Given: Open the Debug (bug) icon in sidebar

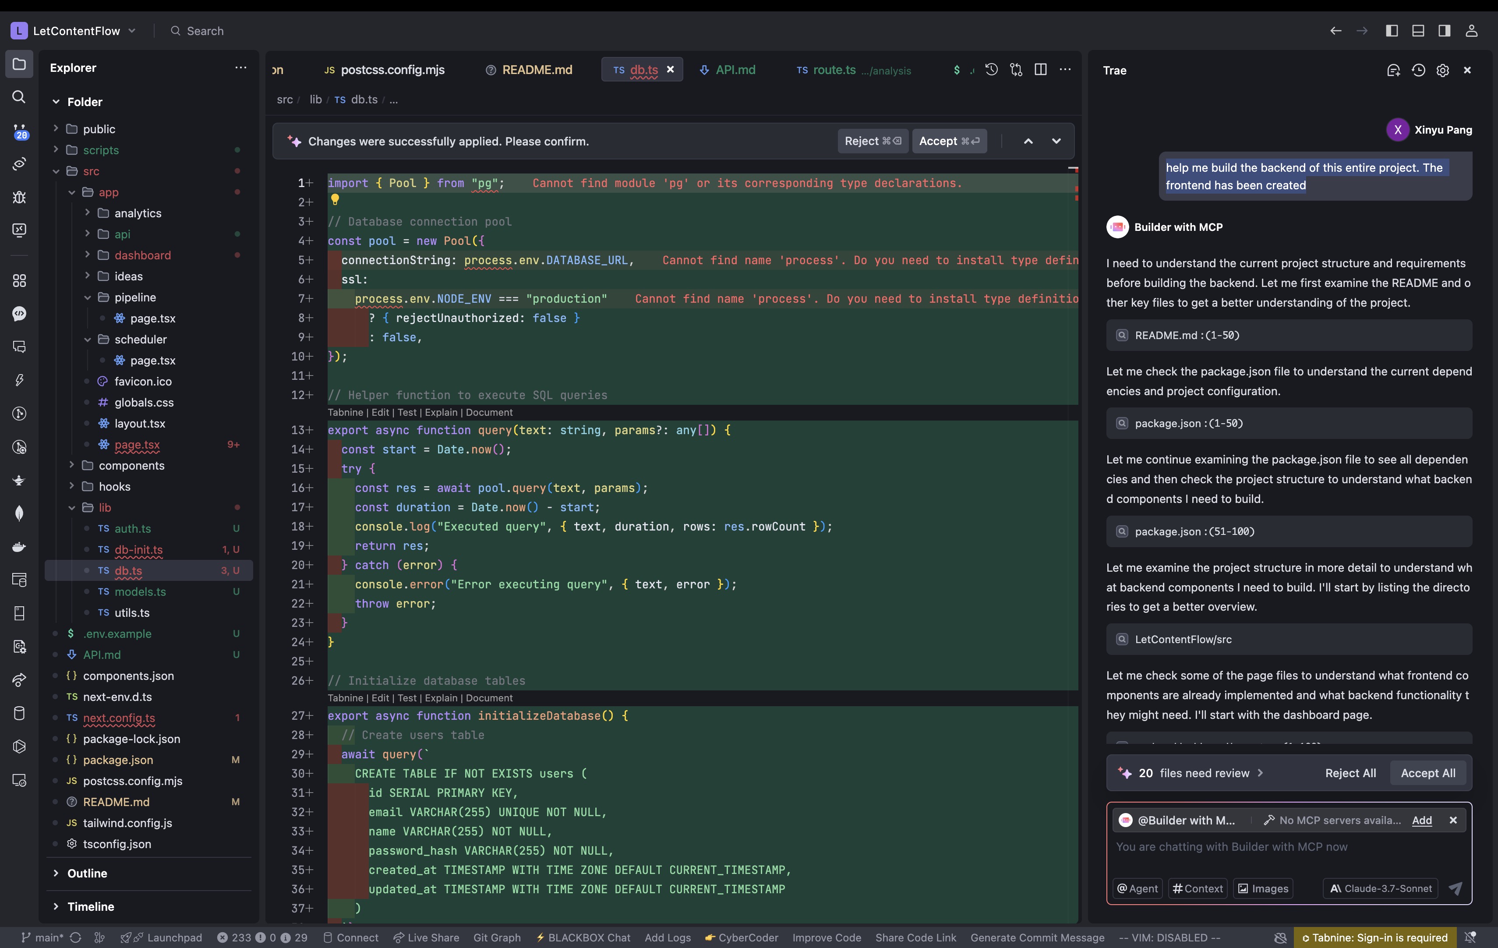Looking at the screenshot, I should coord(19,197).
